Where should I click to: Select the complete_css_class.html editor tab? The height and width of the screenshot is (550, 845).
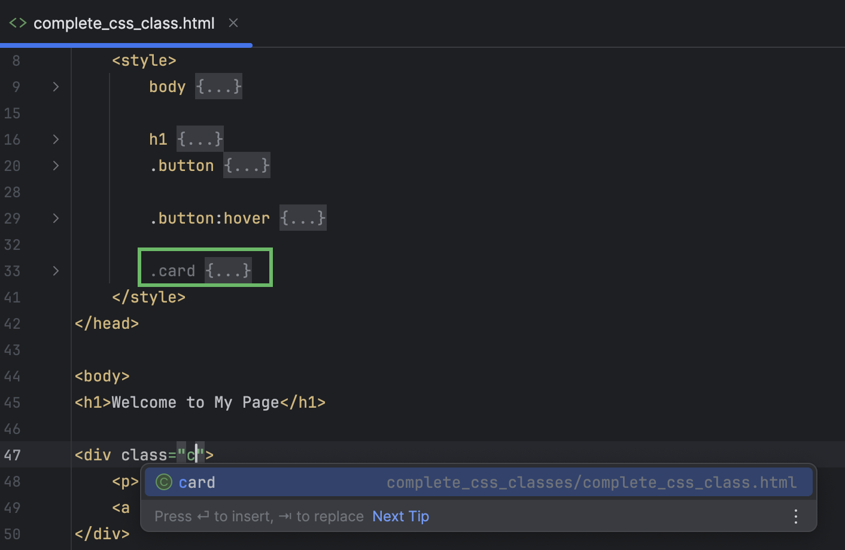[x=126, y=23]
